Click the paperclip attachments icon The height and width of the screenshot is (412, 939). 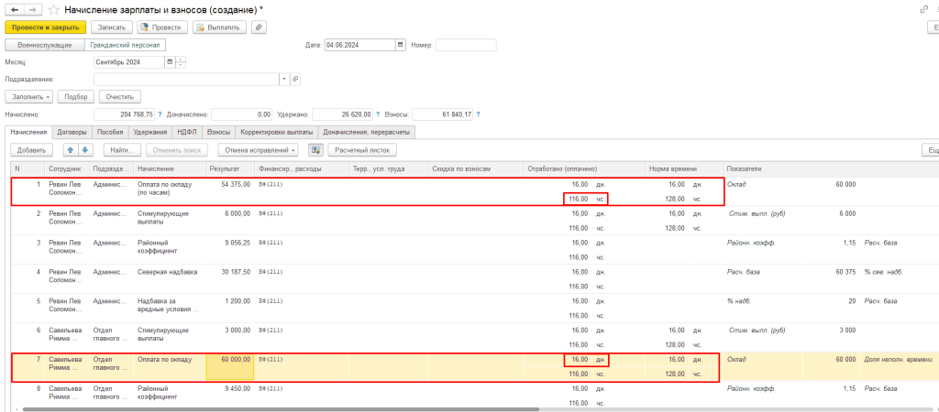coord(259,27)
